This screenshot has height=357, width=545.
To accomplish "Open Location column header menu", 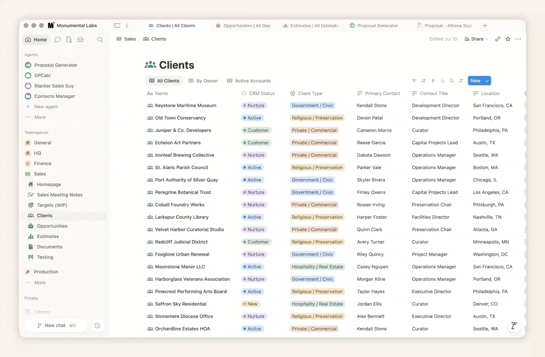I will (x=486, y=94).
